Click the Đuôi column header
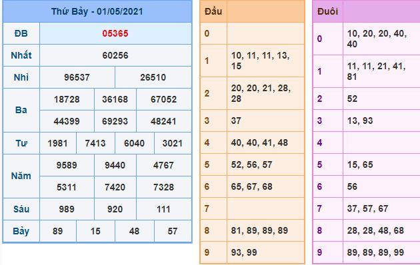Screen dimensions: 420x265 (x=327, y=11)
